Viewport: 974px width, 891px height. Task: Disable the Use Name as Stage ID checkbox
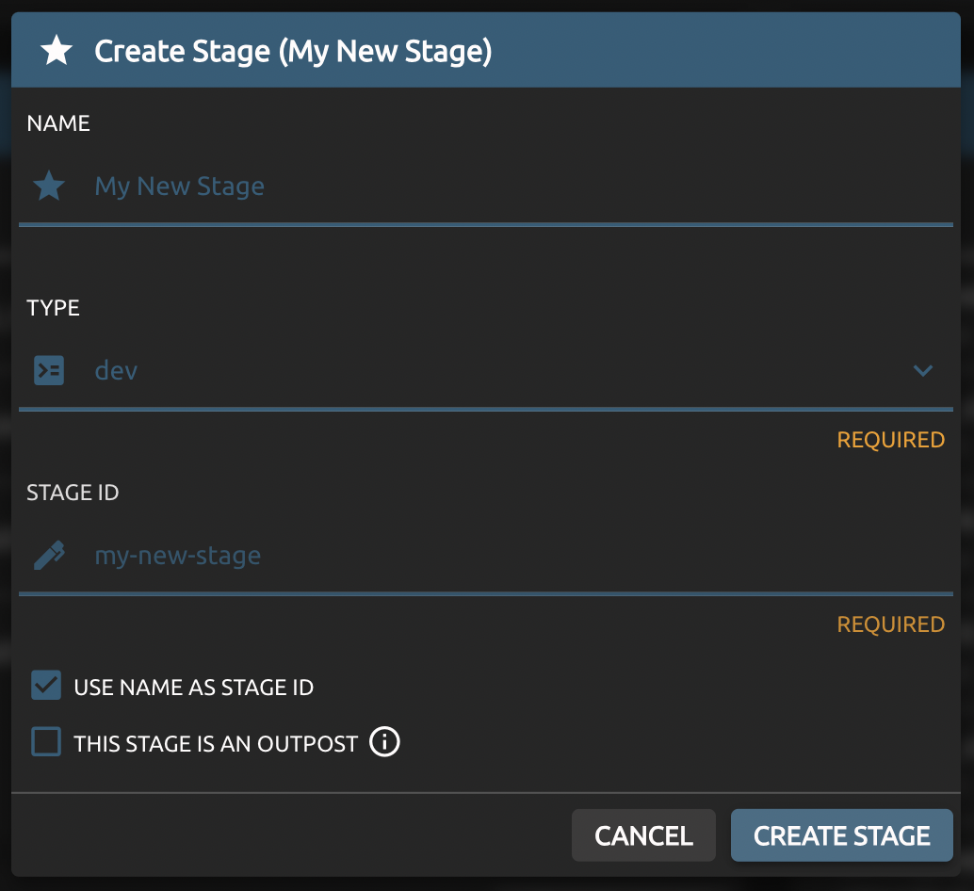[x=46, y=686]
